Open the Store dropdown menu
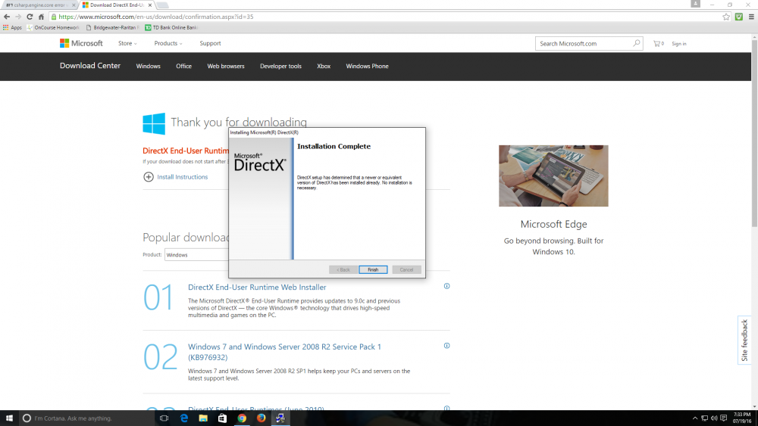The image size is (758, 426). pyautogui.click(x=127, y=43)
